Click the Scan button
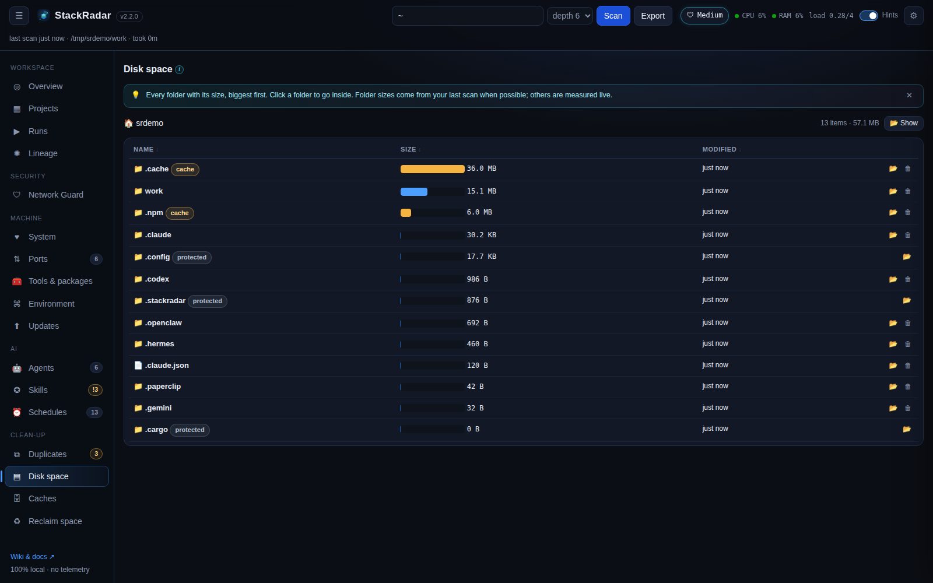Screen dimensions: 933x583 click(x=613, y=16)
